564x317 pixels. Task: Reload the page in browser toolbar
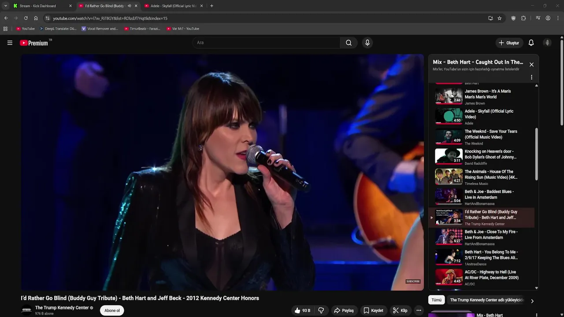pos(26,18)
